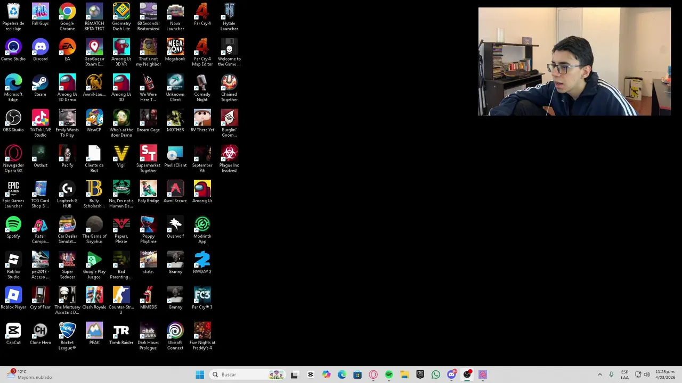Screen dimensions: 682x383
Task: Click the Roblox Player desktop icon
Action: point(13,298)
